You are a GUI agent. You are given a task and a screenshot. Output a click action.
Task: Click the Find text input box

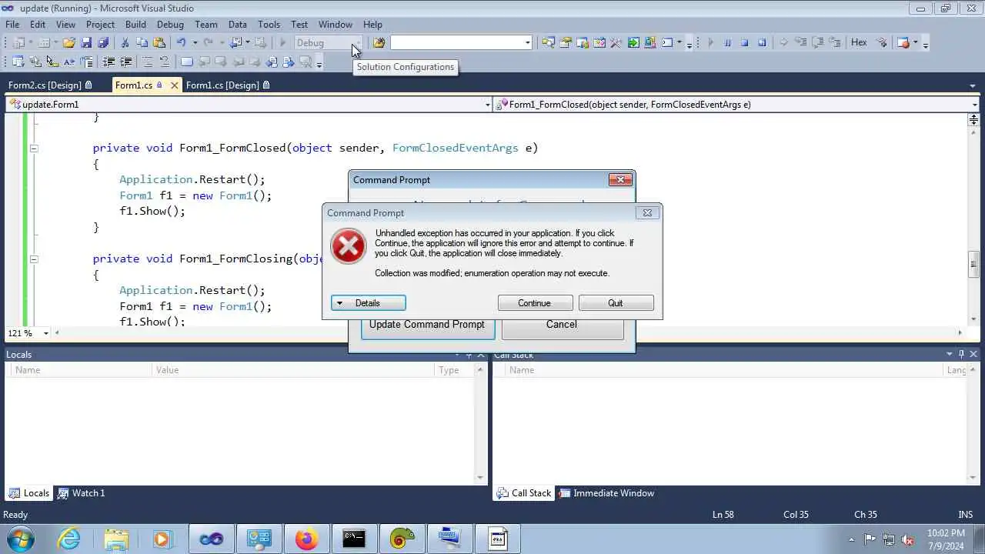tap(456, 43)
